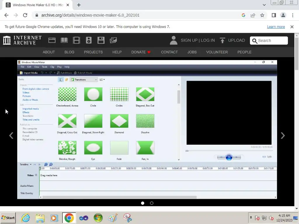Screen dimensions: 299x224
Task: Open the Audio speaker icon
Action: coord(89,40)
